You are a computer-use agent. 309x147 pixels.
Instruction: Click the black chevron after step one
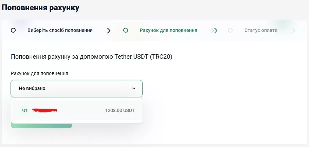[109, 31]
